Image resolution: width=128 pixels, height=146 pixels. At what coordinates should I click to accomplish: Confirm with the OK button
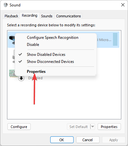(62, 140)
